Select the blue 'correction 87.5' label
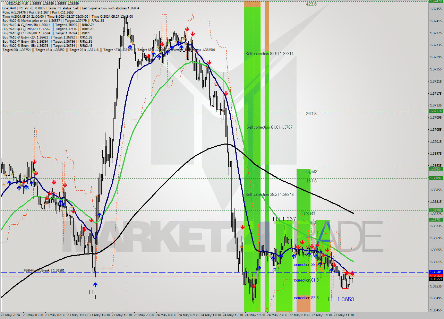The image size is (444, 319). pos(306,298)
